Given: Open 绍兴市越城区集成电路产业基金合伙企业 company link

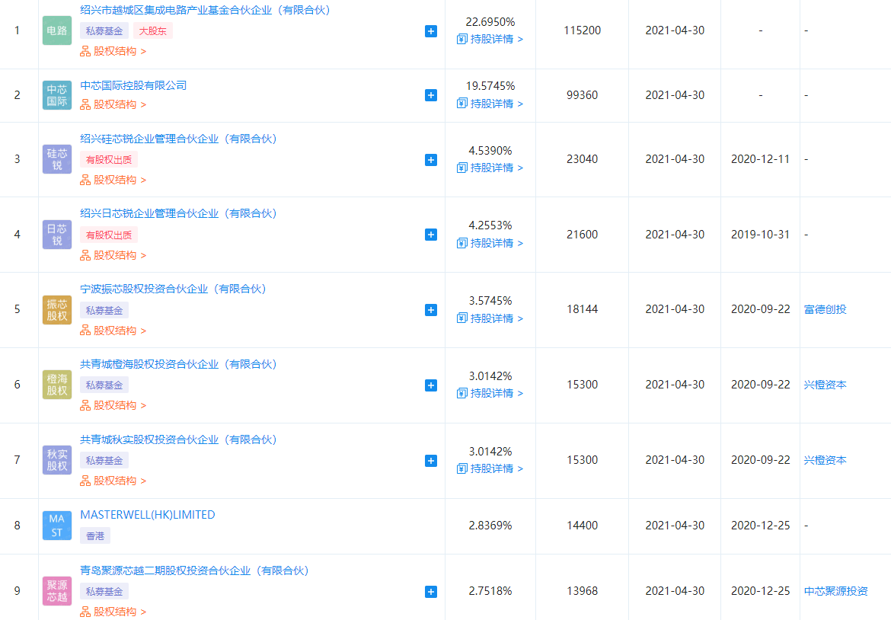Looking at the screenshot, I should pyautogui.click(x=205, y=10).
